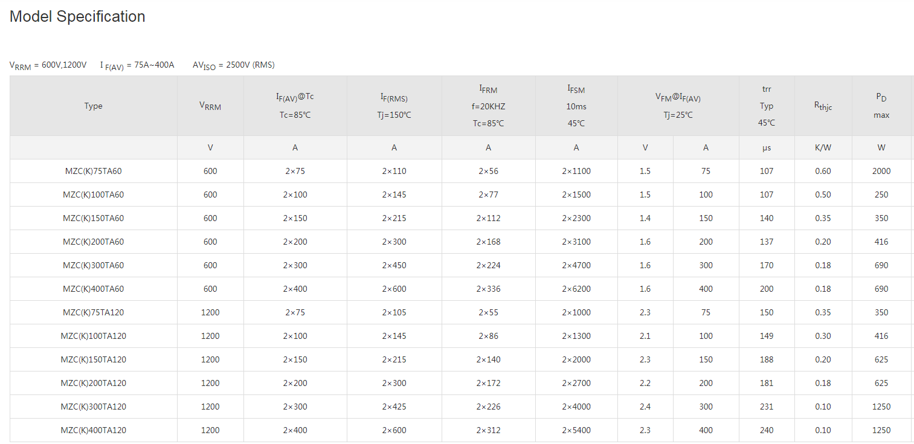This screenshot has height=444, width=914.
Task: Click the 2×6200 IFSM value
Action: (x=576, y=289)
